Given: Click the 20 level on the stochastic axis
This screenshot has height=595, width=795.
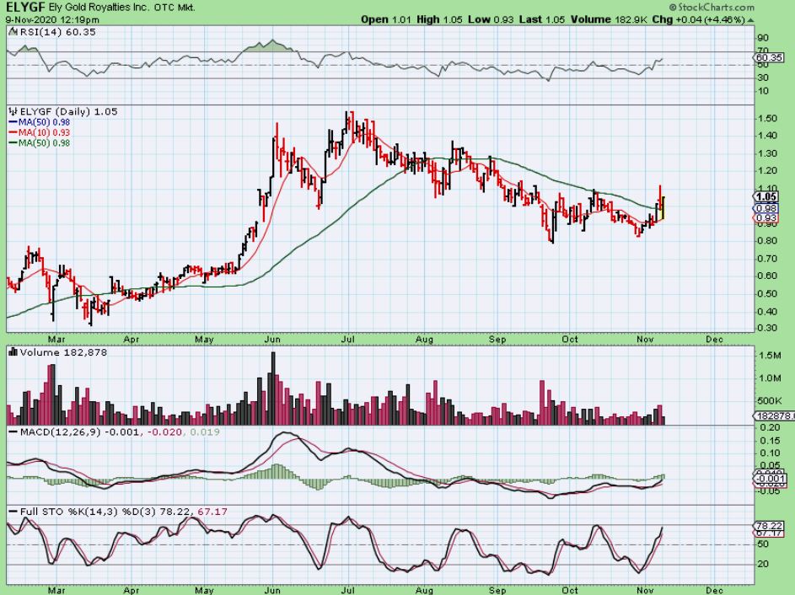Looking at the screenshot, I should pos(763,564).
